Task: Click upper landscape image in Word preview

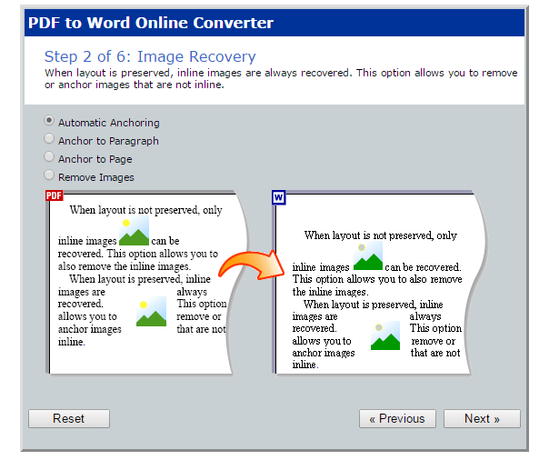Action: tap(368, 256)
